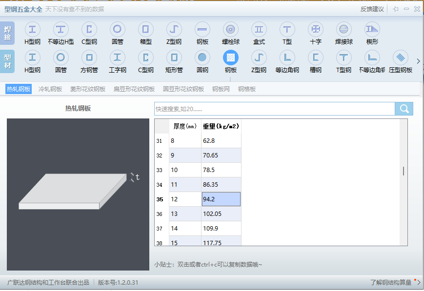Viewport: 424px width, 291px height.
Task: Open the 冷轧钢板 tab
Action: [x=50, y=89]
